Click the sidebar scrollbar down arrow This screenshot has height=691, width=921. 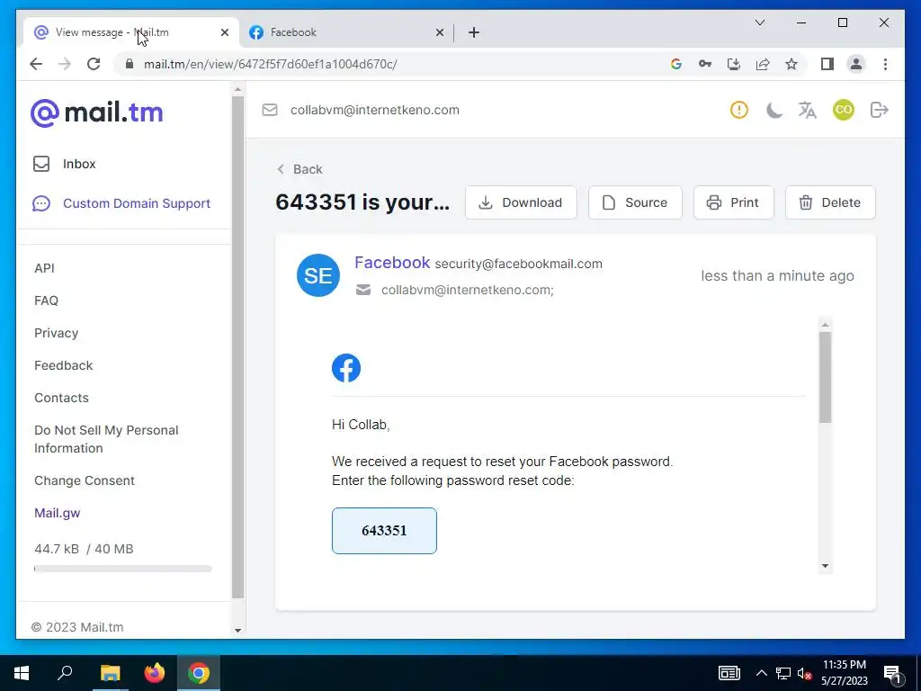(237, 630)
